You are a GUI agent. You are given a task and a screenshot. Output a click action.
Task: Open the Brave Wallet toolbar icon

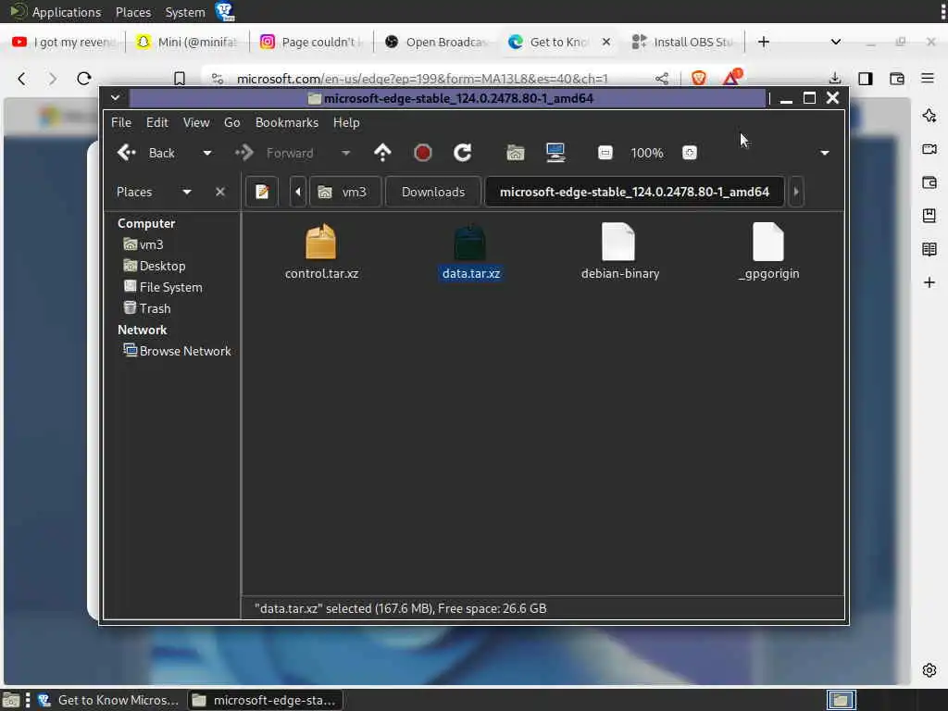(x=896, y=79)
